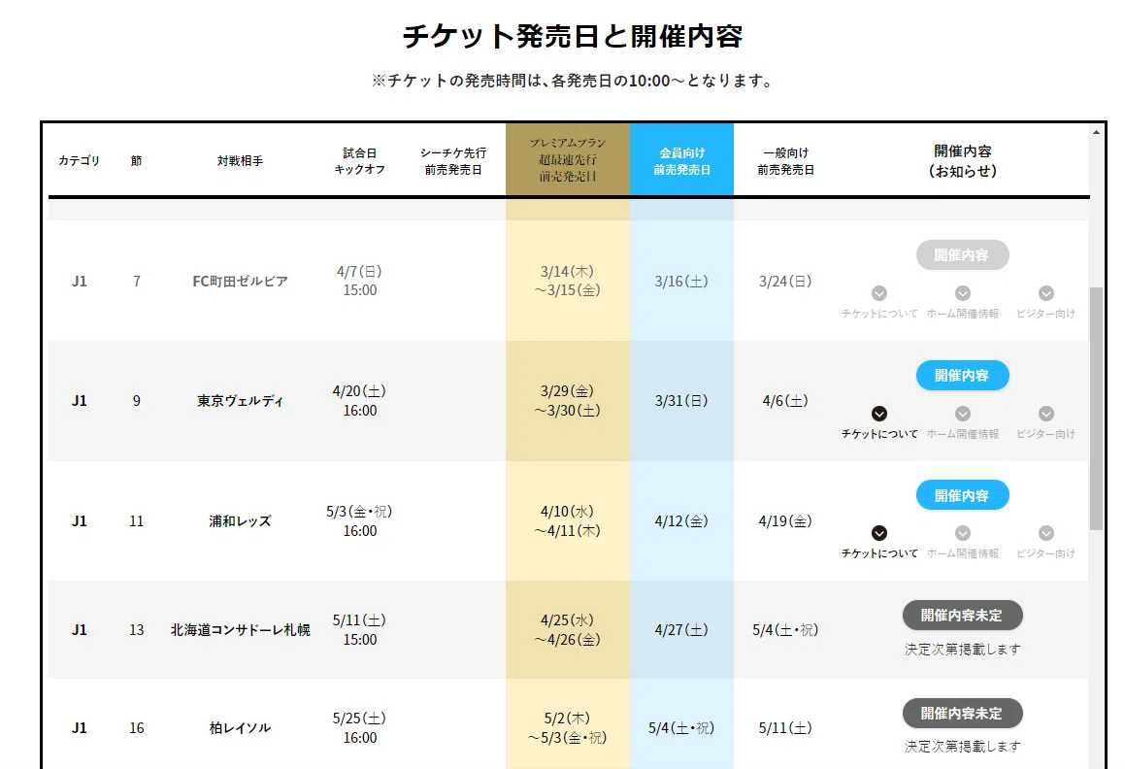Expand チケットについて chevron for 東京ヴェルディ match
This screenshot has height=769, width=1125.
tap(878, 414)
